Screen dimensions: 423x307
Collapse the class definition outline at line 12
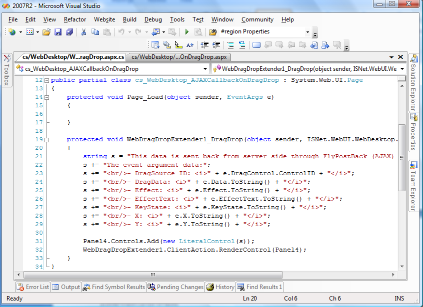46,80
